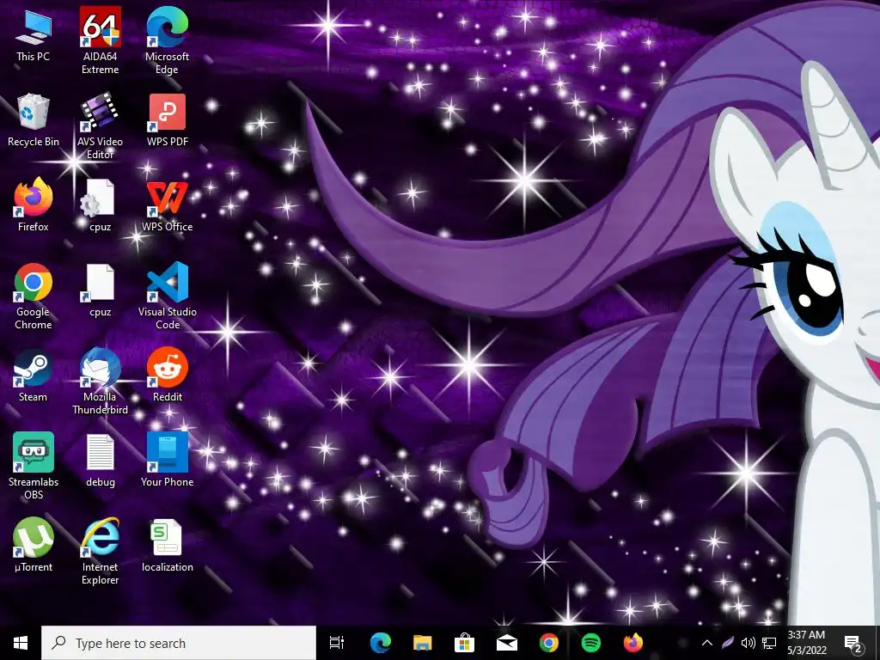Select the Firefox desktop shortcut
Viewport: 880px width, 660px height.
click(34, 205)
